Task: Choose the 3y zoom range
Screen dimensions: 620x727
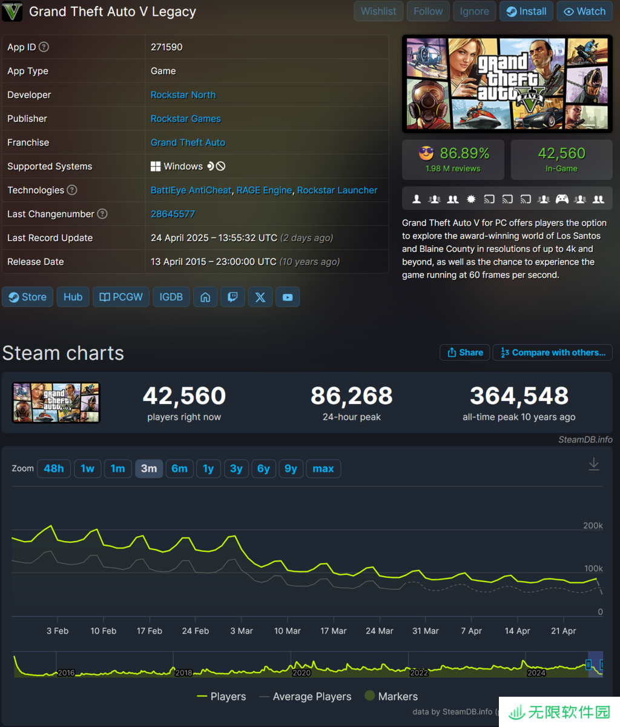Action: pos(236,468)
